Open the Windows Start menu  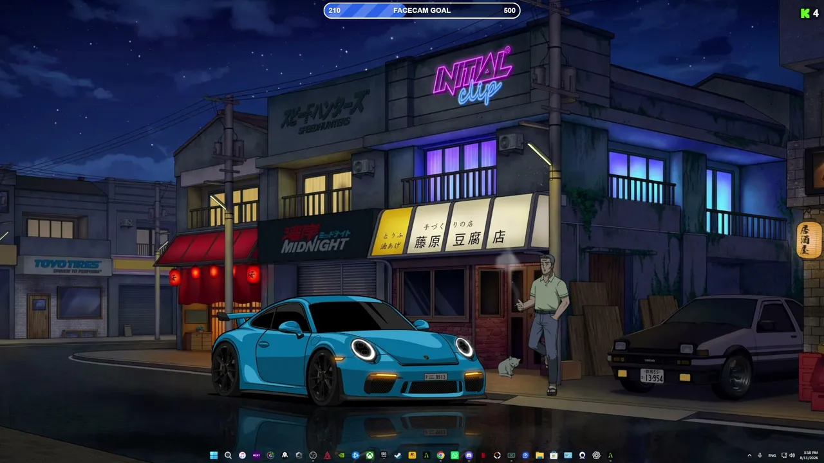click(x=214, y=455)
